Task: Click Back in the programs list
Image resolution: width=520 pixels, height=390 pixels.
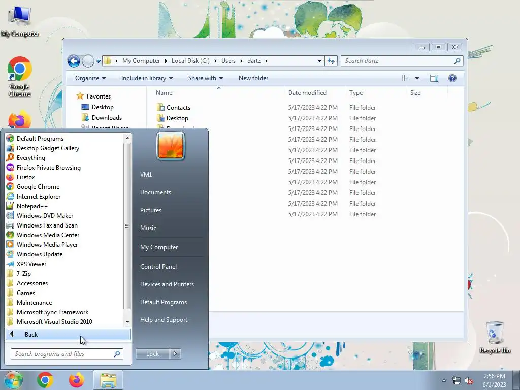Action: pyautogui.click(x=68, y=335)
